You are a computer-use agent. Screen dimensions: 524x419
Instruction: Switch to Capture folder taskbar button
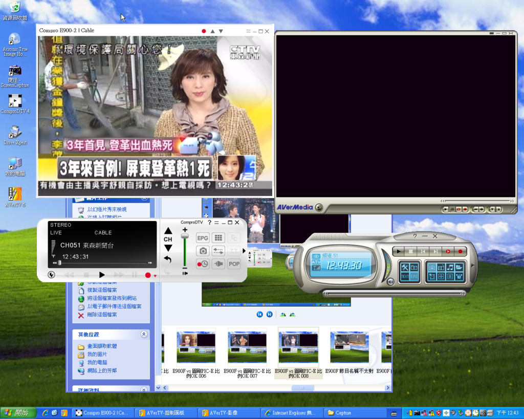tap(355, 413)
